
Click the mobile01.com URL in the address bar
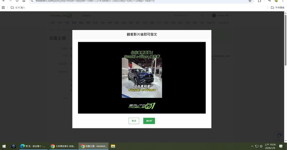(95, 1)
